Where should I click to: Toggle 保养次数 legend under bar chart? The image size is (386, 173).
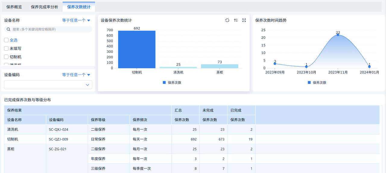(172, 82)
